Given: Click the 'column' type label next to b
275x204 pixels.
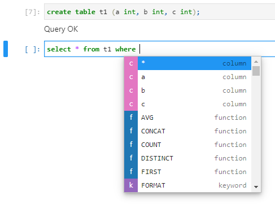Looking at the screenshot, I should point(234,90).
